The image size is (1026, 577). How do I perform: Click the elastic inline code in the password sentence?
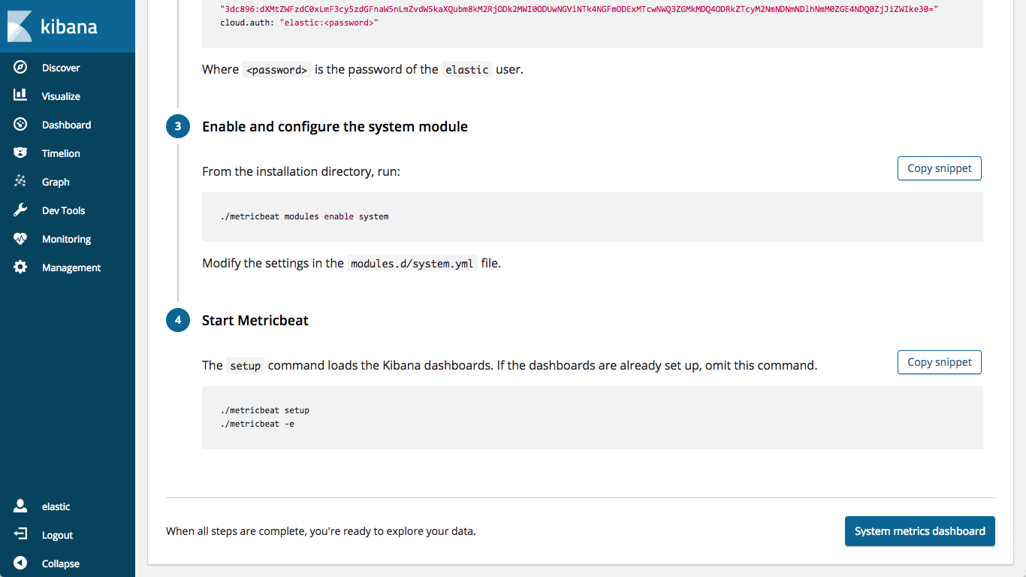[x=467, y=70]
